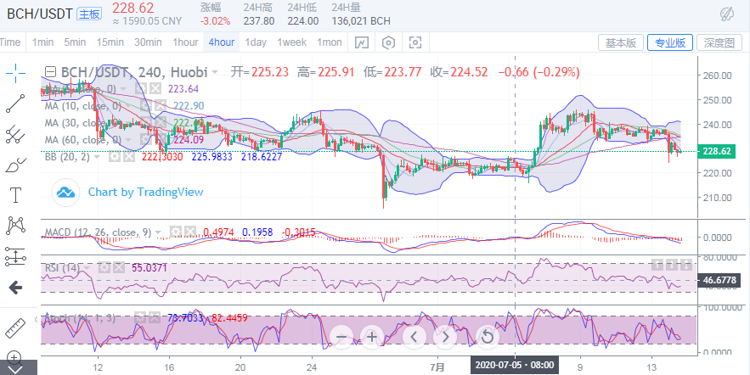
Task: Remove the Stoch indicator
Action: [154, 317]
